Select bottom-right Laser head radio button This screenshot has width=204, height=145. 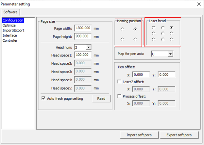tap(171, 39)
